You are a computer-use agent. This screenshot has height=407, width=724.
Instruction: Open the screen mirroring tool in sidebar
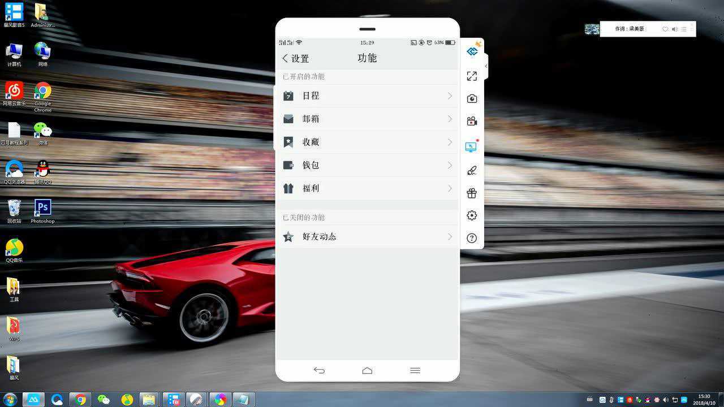[x=472, y=146]
